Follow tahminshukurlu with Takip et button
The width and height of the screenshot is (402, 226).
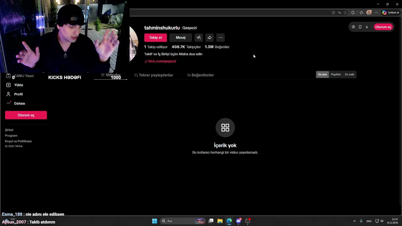pyautogui.click(x=155, y=38)
